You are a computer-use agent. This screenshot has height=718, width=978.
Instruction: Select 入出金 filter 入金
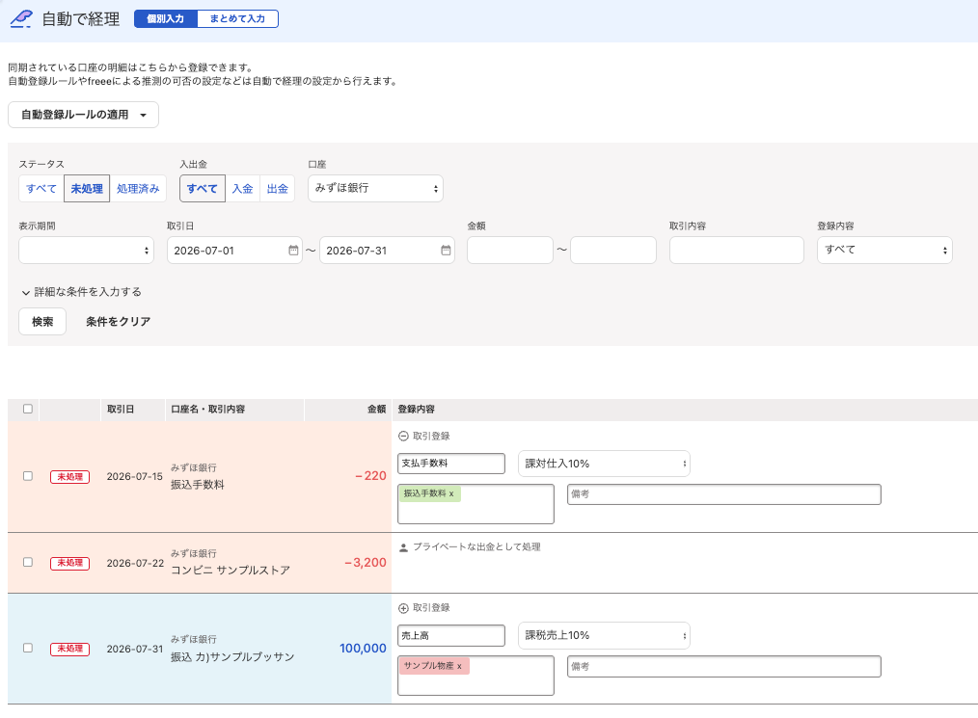click(x=242, y=188)
